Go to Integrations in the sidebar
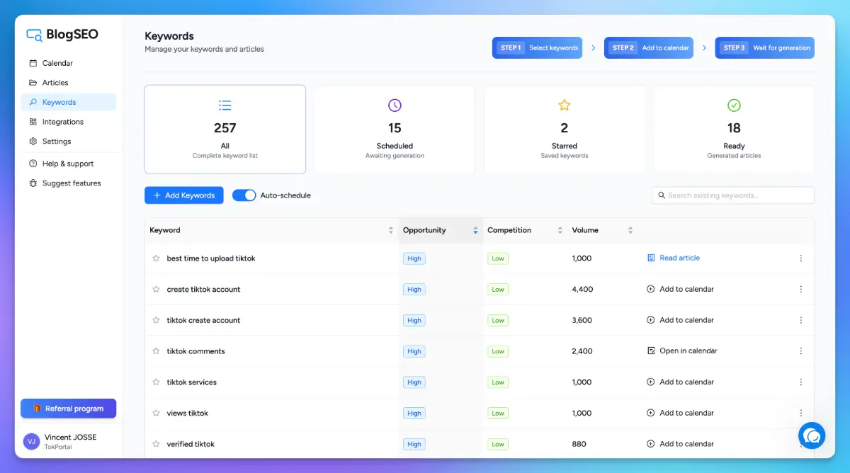Image resolution: width=850 pixels, height=473 pixels. 62,122
